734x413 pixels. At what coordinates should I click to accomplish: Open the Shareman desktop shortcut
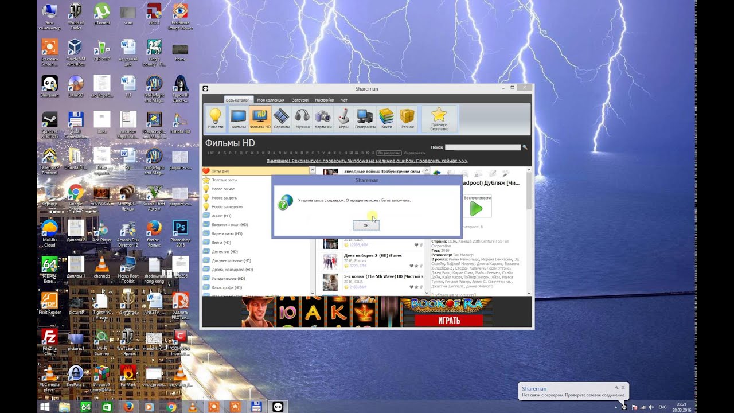50,87
